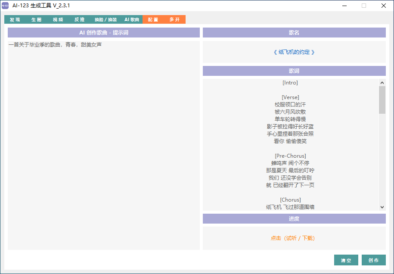
Task: Click the AI-123 app icon in title bar
Action: click(5, 6)
